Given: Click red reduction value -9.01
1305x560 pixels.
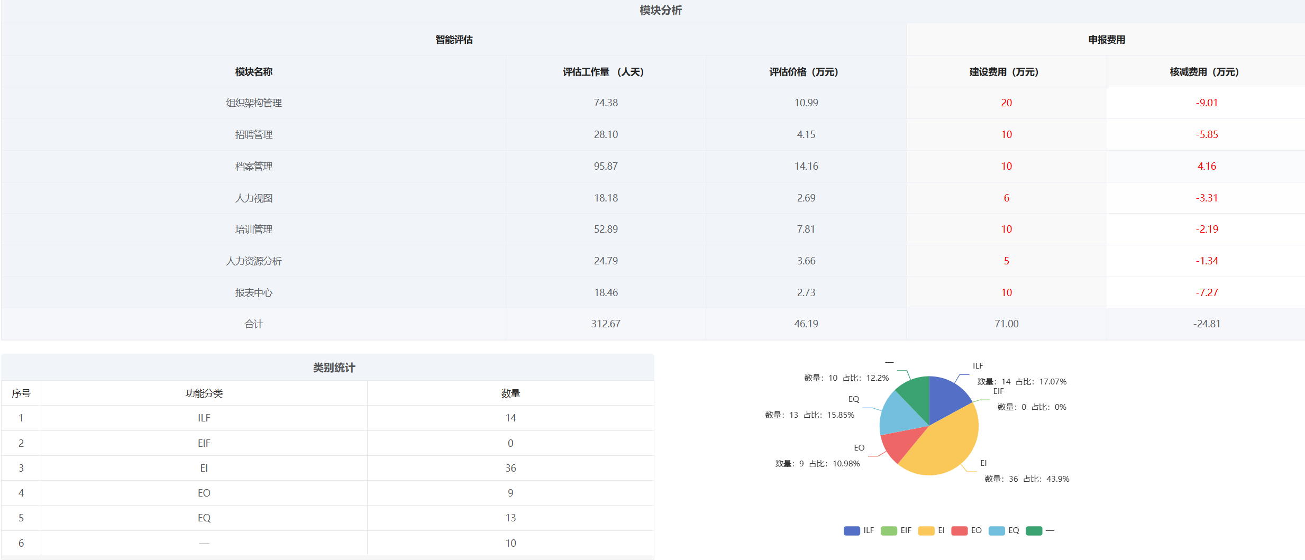Looking at the screenshot, I should coord(1207,103).
